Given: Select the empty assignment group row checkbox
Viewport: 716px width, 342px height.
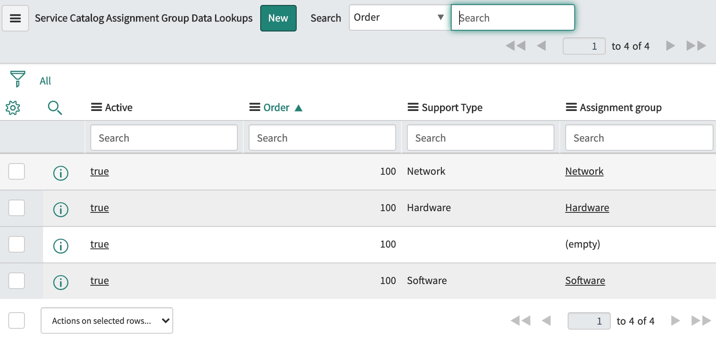Looking at the screenshot, I should click(x=17, y=244).
